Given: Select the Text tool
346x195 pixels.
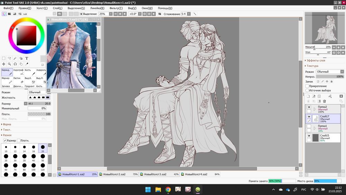Looking at the screenshot, I should [27, 58].
